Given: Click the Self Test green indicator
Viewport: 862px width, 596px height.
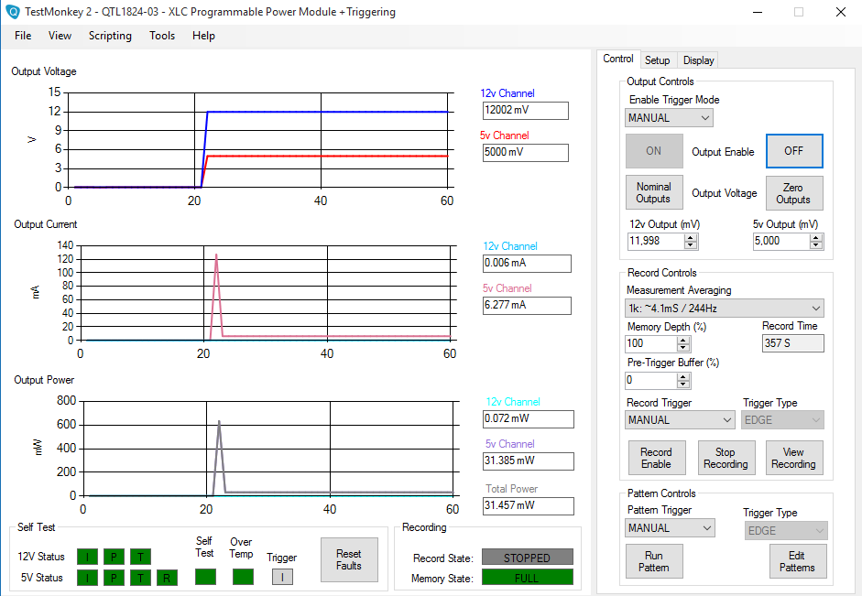Looking at the screenshot, I should [205, 577].
